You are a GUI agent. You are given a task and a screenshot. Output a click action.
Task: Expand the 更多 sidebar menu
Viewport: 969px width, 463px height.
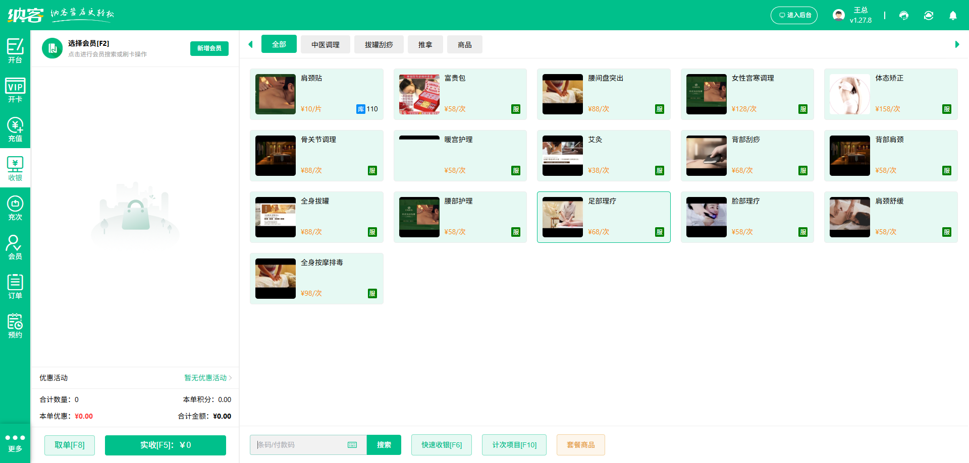pos(15,443)
